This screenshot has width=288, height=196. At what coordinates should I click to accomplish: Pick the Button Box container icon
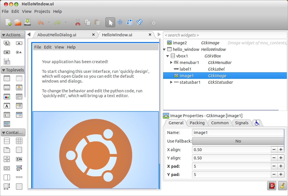pyautogui.click(x=7, y=168)
